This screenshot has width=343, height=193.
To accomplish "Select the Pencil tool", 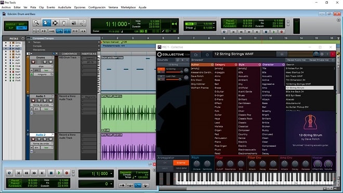I will 82,23.
